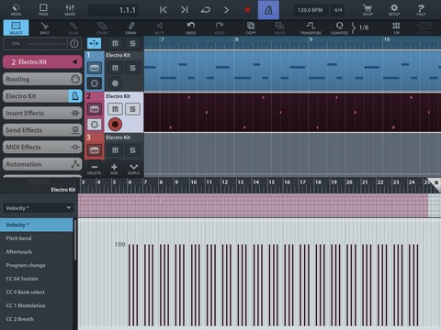Undo the last action
The height and width of the screenshot is (330, 441).
[191, 27]
